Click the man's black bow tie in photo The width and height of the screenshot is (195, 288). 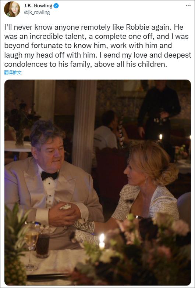[49, 176]
